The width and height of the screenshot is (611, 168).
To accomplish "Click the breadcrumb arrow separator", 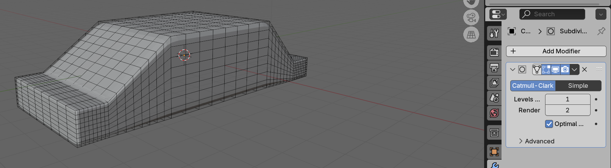I will 540,31.
